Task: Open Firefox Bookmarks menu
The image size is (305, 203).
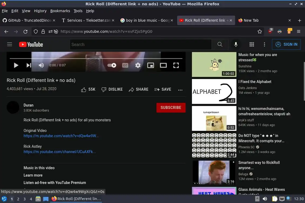Action: [x=60, y=11]
